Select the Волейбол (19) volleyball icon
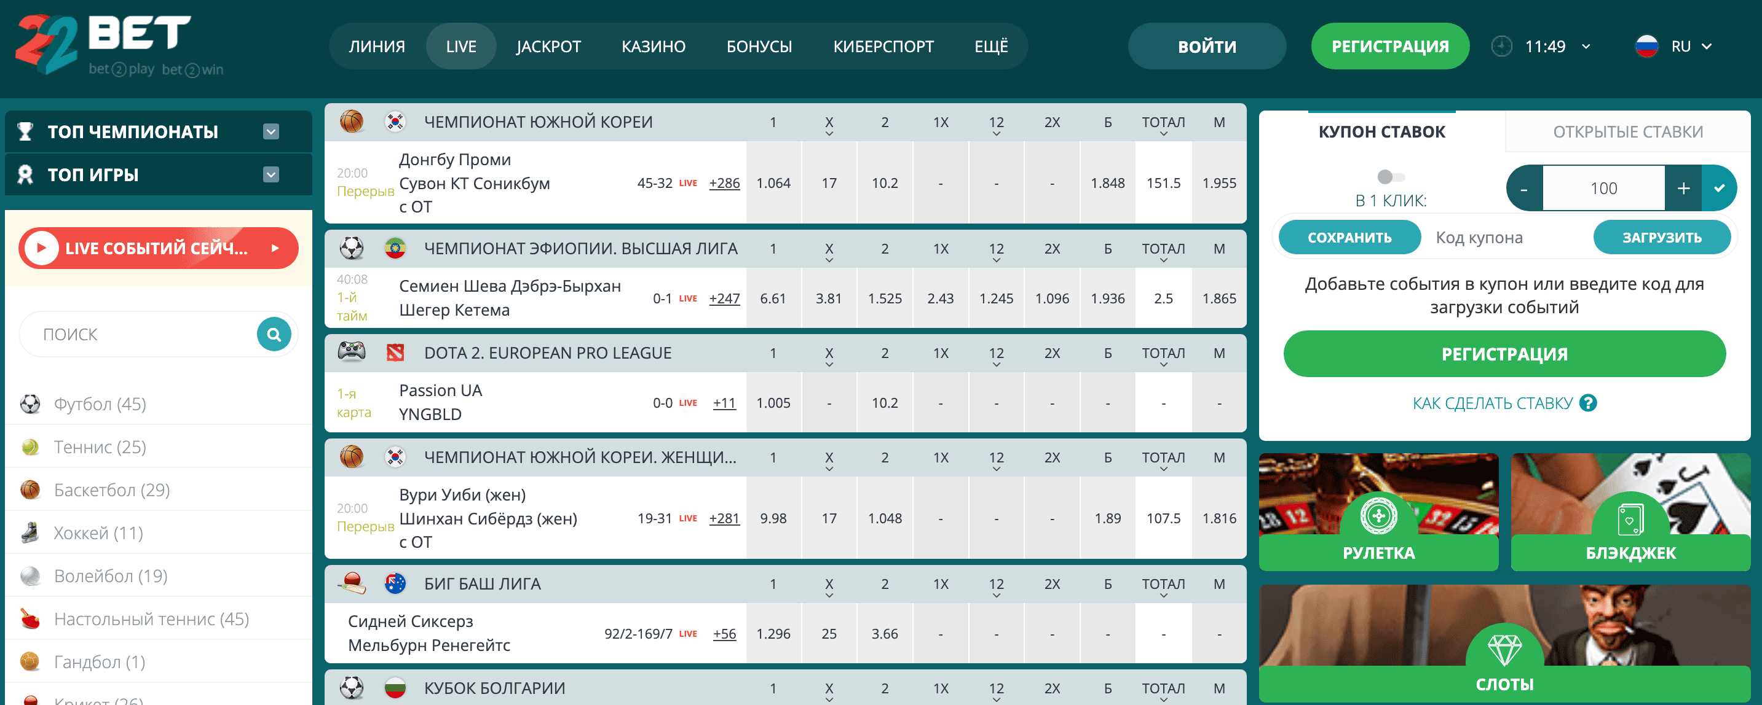Viewport: 1762px width, 705px height. 30,576
